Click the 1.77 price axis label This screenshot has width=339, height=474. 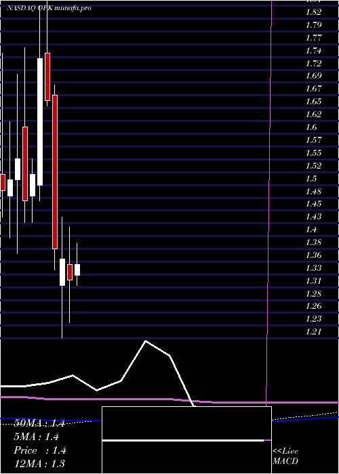click(x=313, y=38)
